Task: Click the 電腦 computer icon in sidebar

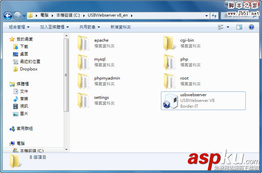Action: click(12, 143)
